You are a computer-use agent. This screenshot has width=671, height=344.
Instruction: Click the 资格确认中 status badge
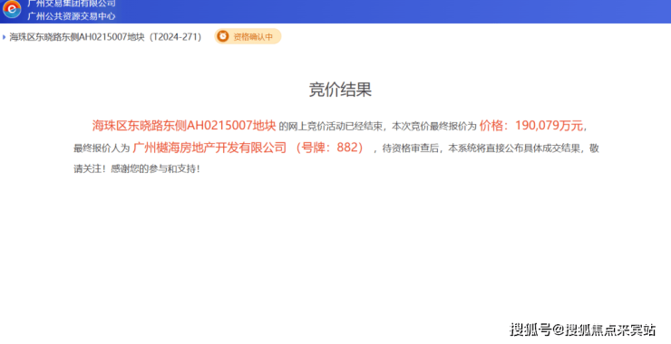tap(248, 36)
